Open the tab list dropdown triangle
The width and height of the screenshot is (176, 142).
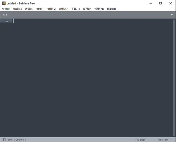coord(172,15)
